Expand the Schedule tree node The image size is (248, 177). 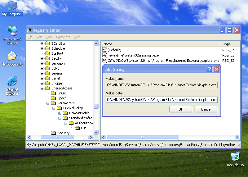(42, 48)
